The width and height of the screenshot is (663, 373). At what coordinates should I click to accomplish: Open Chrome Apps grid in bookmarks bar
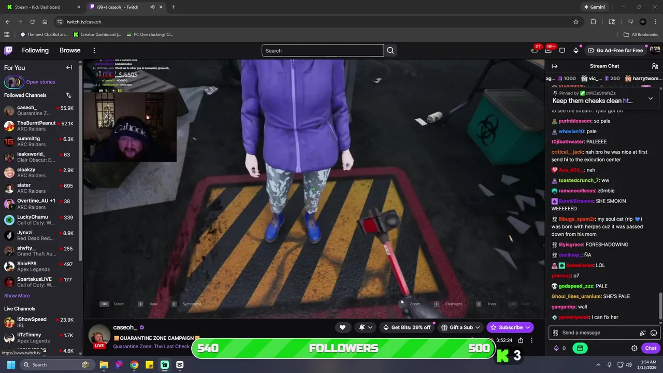[x=7, y=34]
